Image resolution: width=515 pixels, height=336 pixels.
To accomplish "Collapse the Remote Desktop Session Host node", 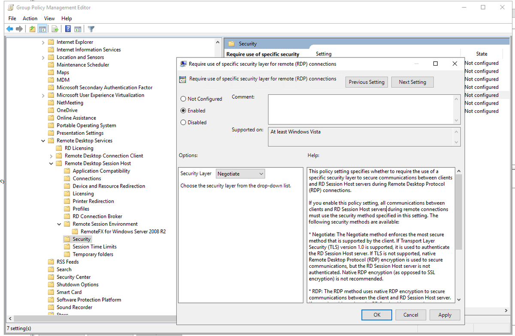I will coord(51,163).
